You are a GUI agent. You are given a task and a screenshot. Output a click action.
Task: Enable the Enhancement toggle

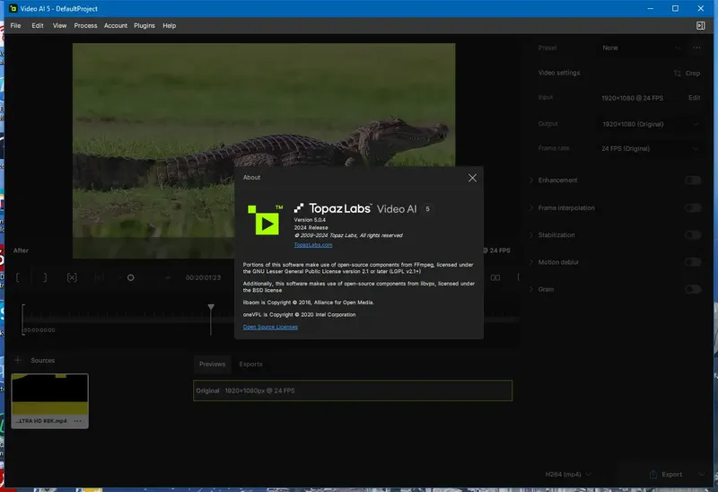(693, 180)
